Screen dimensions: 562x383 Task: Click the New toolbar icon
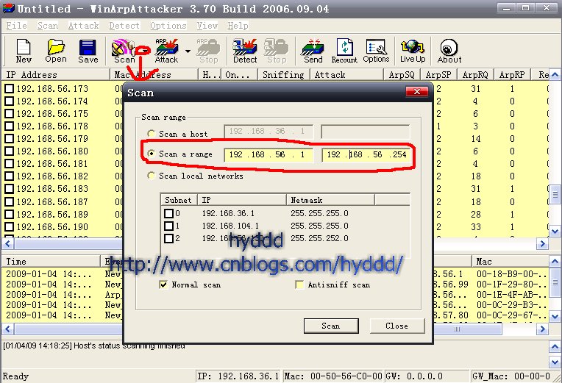coord(24,51)
